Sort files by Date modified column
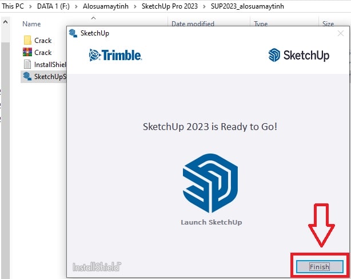 point(193,23)
